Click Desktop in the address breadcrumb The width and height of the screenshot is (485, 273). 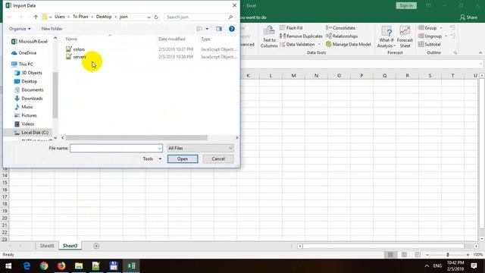[x=104, y=17]
